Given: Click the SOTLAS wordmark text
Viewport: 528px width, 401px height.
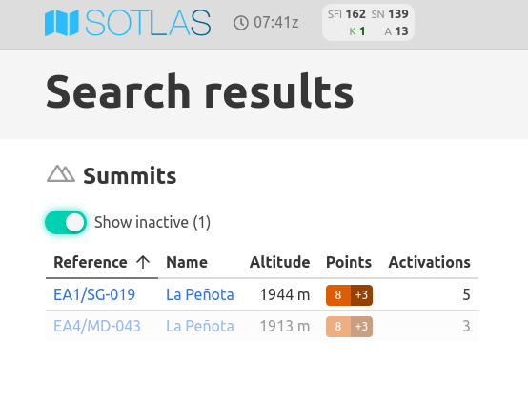Looking at the screenshot, I should [x=148, y=23].
